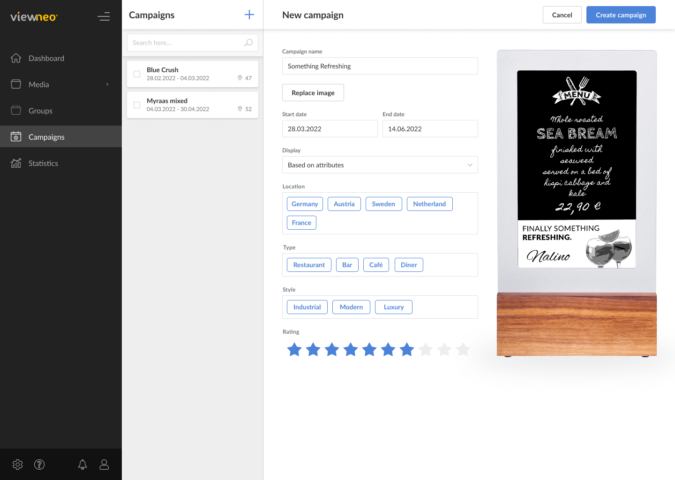The width and height of the screenshot is (675, 480).
Task: Open the settings gear icon
Action: pos(17,465)
